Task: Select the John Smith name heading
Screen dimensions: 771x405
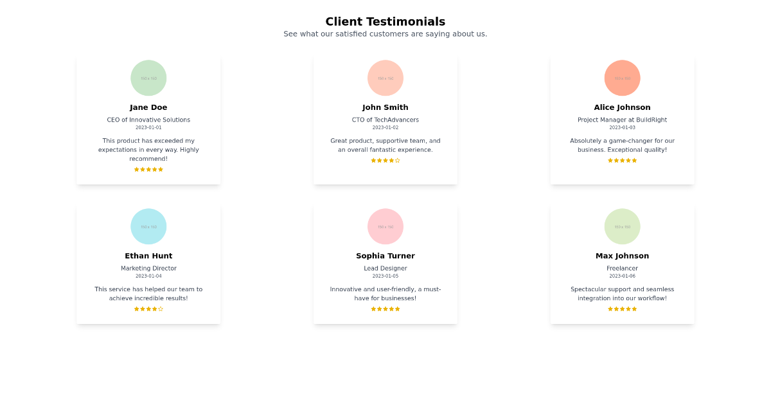Action: point(385,107)
